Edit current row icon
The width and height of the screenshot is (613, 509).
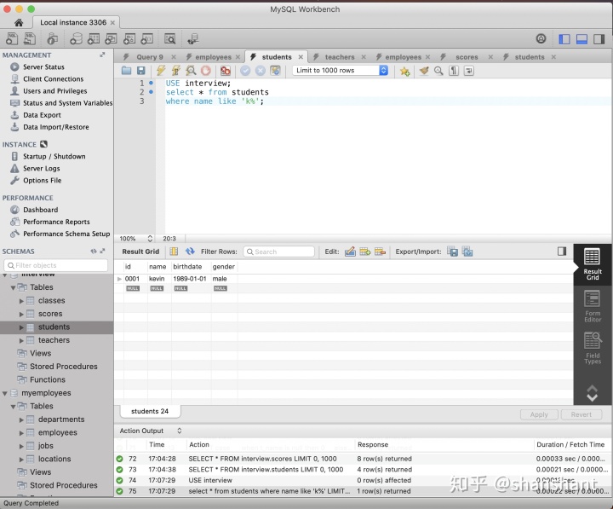tap(350, 252)
